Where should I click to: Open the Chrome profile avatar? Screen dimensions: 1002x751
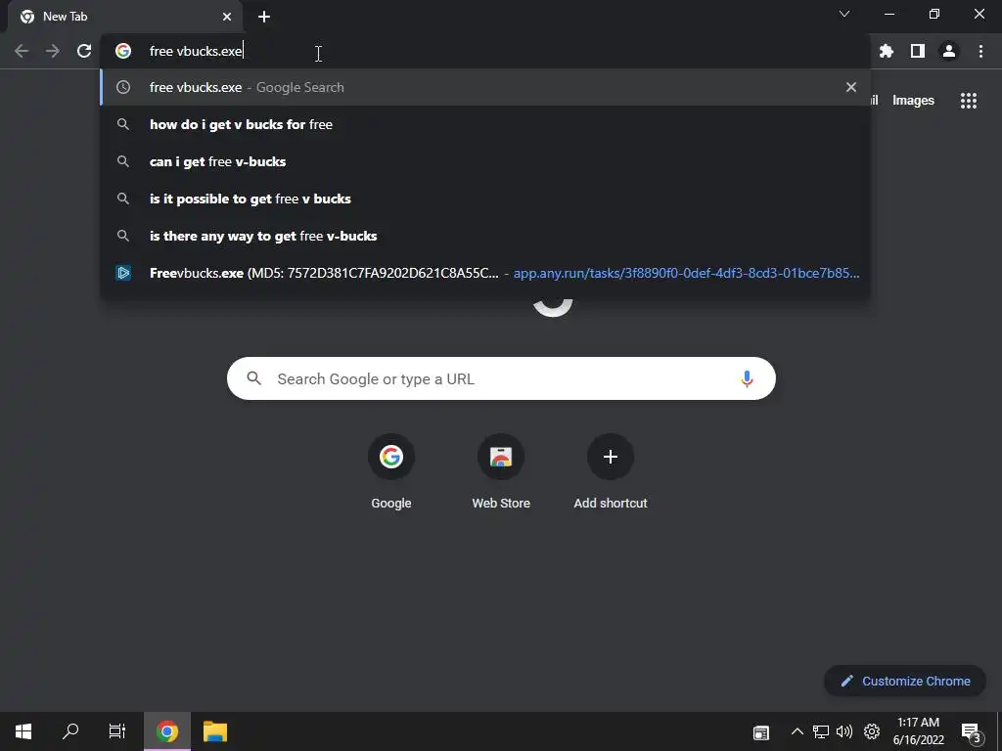pyautogui.click(x=949, y=51)
